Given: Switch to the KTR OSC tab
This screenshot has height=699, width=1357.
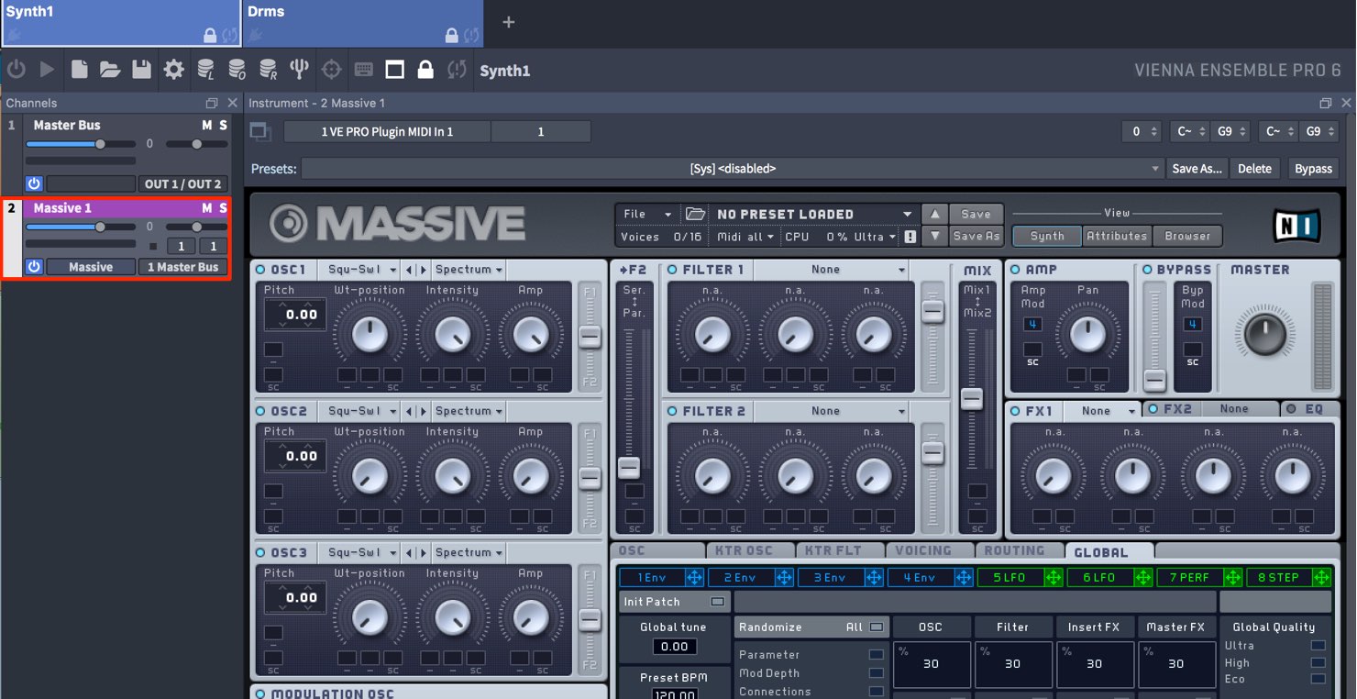Looking at the screenshot, I should point(750,550).
